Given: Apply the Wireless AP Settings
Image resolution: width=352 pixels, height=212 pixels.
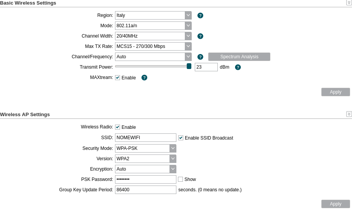Looking at the screenshot, I should [x=336, y=204].
